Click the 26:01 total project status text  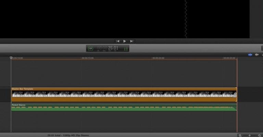pos(68,135)
